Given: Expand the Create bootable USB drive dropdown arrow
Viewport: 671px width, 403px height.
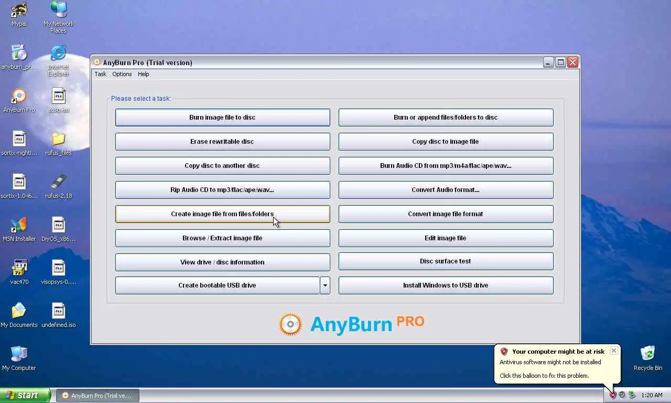Looking at the screenshot, I should click(x=325, y=285).
